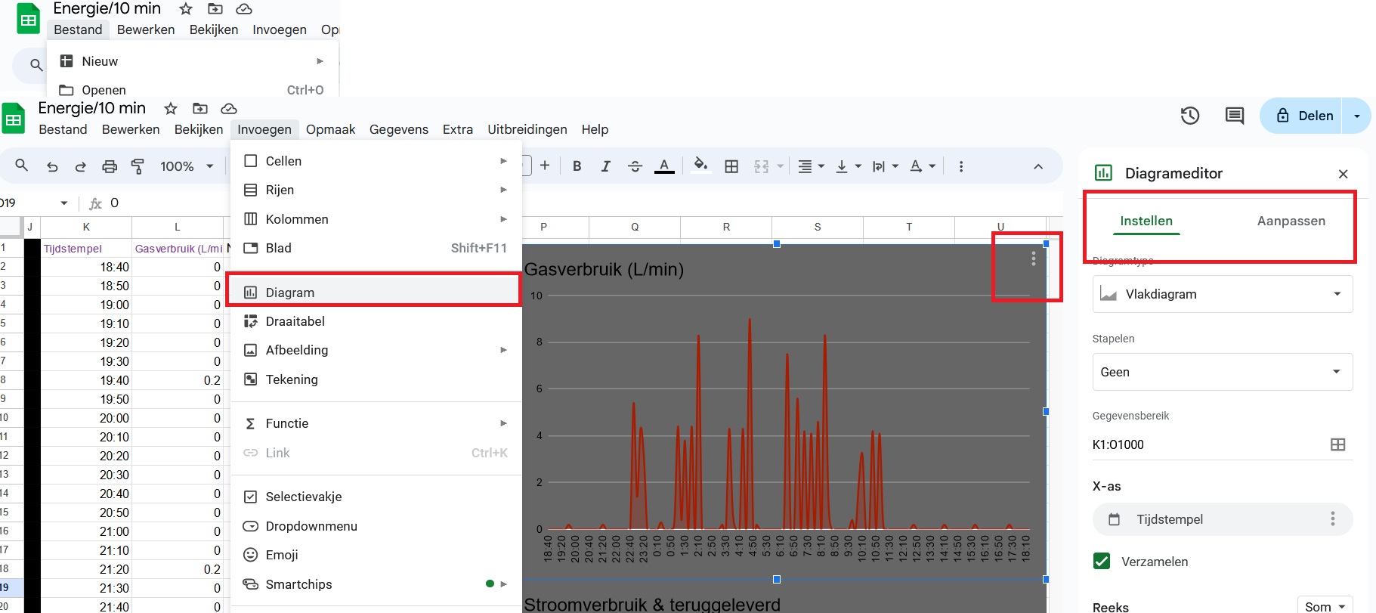This screenshot has height=613, width=1376.
Task: Toggle italic formatting in the toolbar
Action: (x=605, y=166)
